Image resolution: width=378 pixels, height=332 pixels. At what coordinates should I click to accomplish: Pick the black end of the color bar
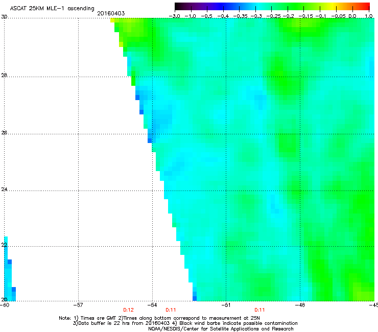[x=178, y=7]
